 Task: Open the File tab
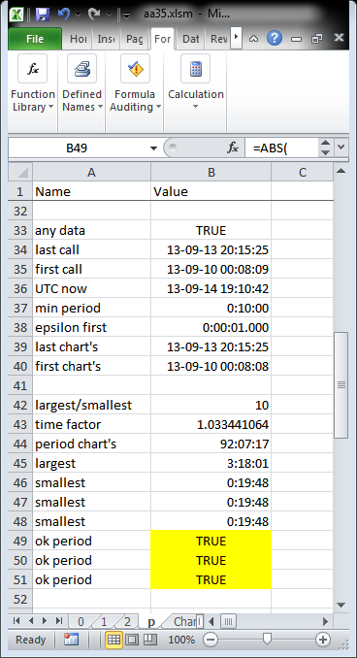[35, 39]
